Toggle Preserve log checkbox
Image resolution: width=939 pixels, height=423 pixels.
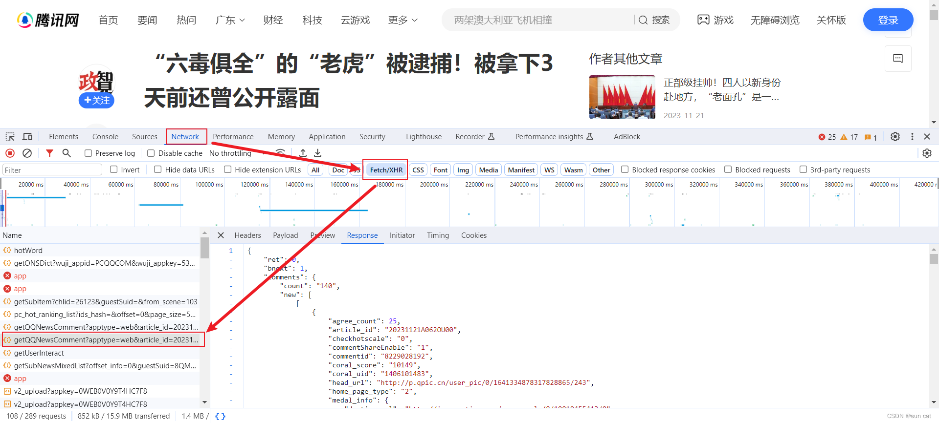pyautogui.click(x=89, y=153)
